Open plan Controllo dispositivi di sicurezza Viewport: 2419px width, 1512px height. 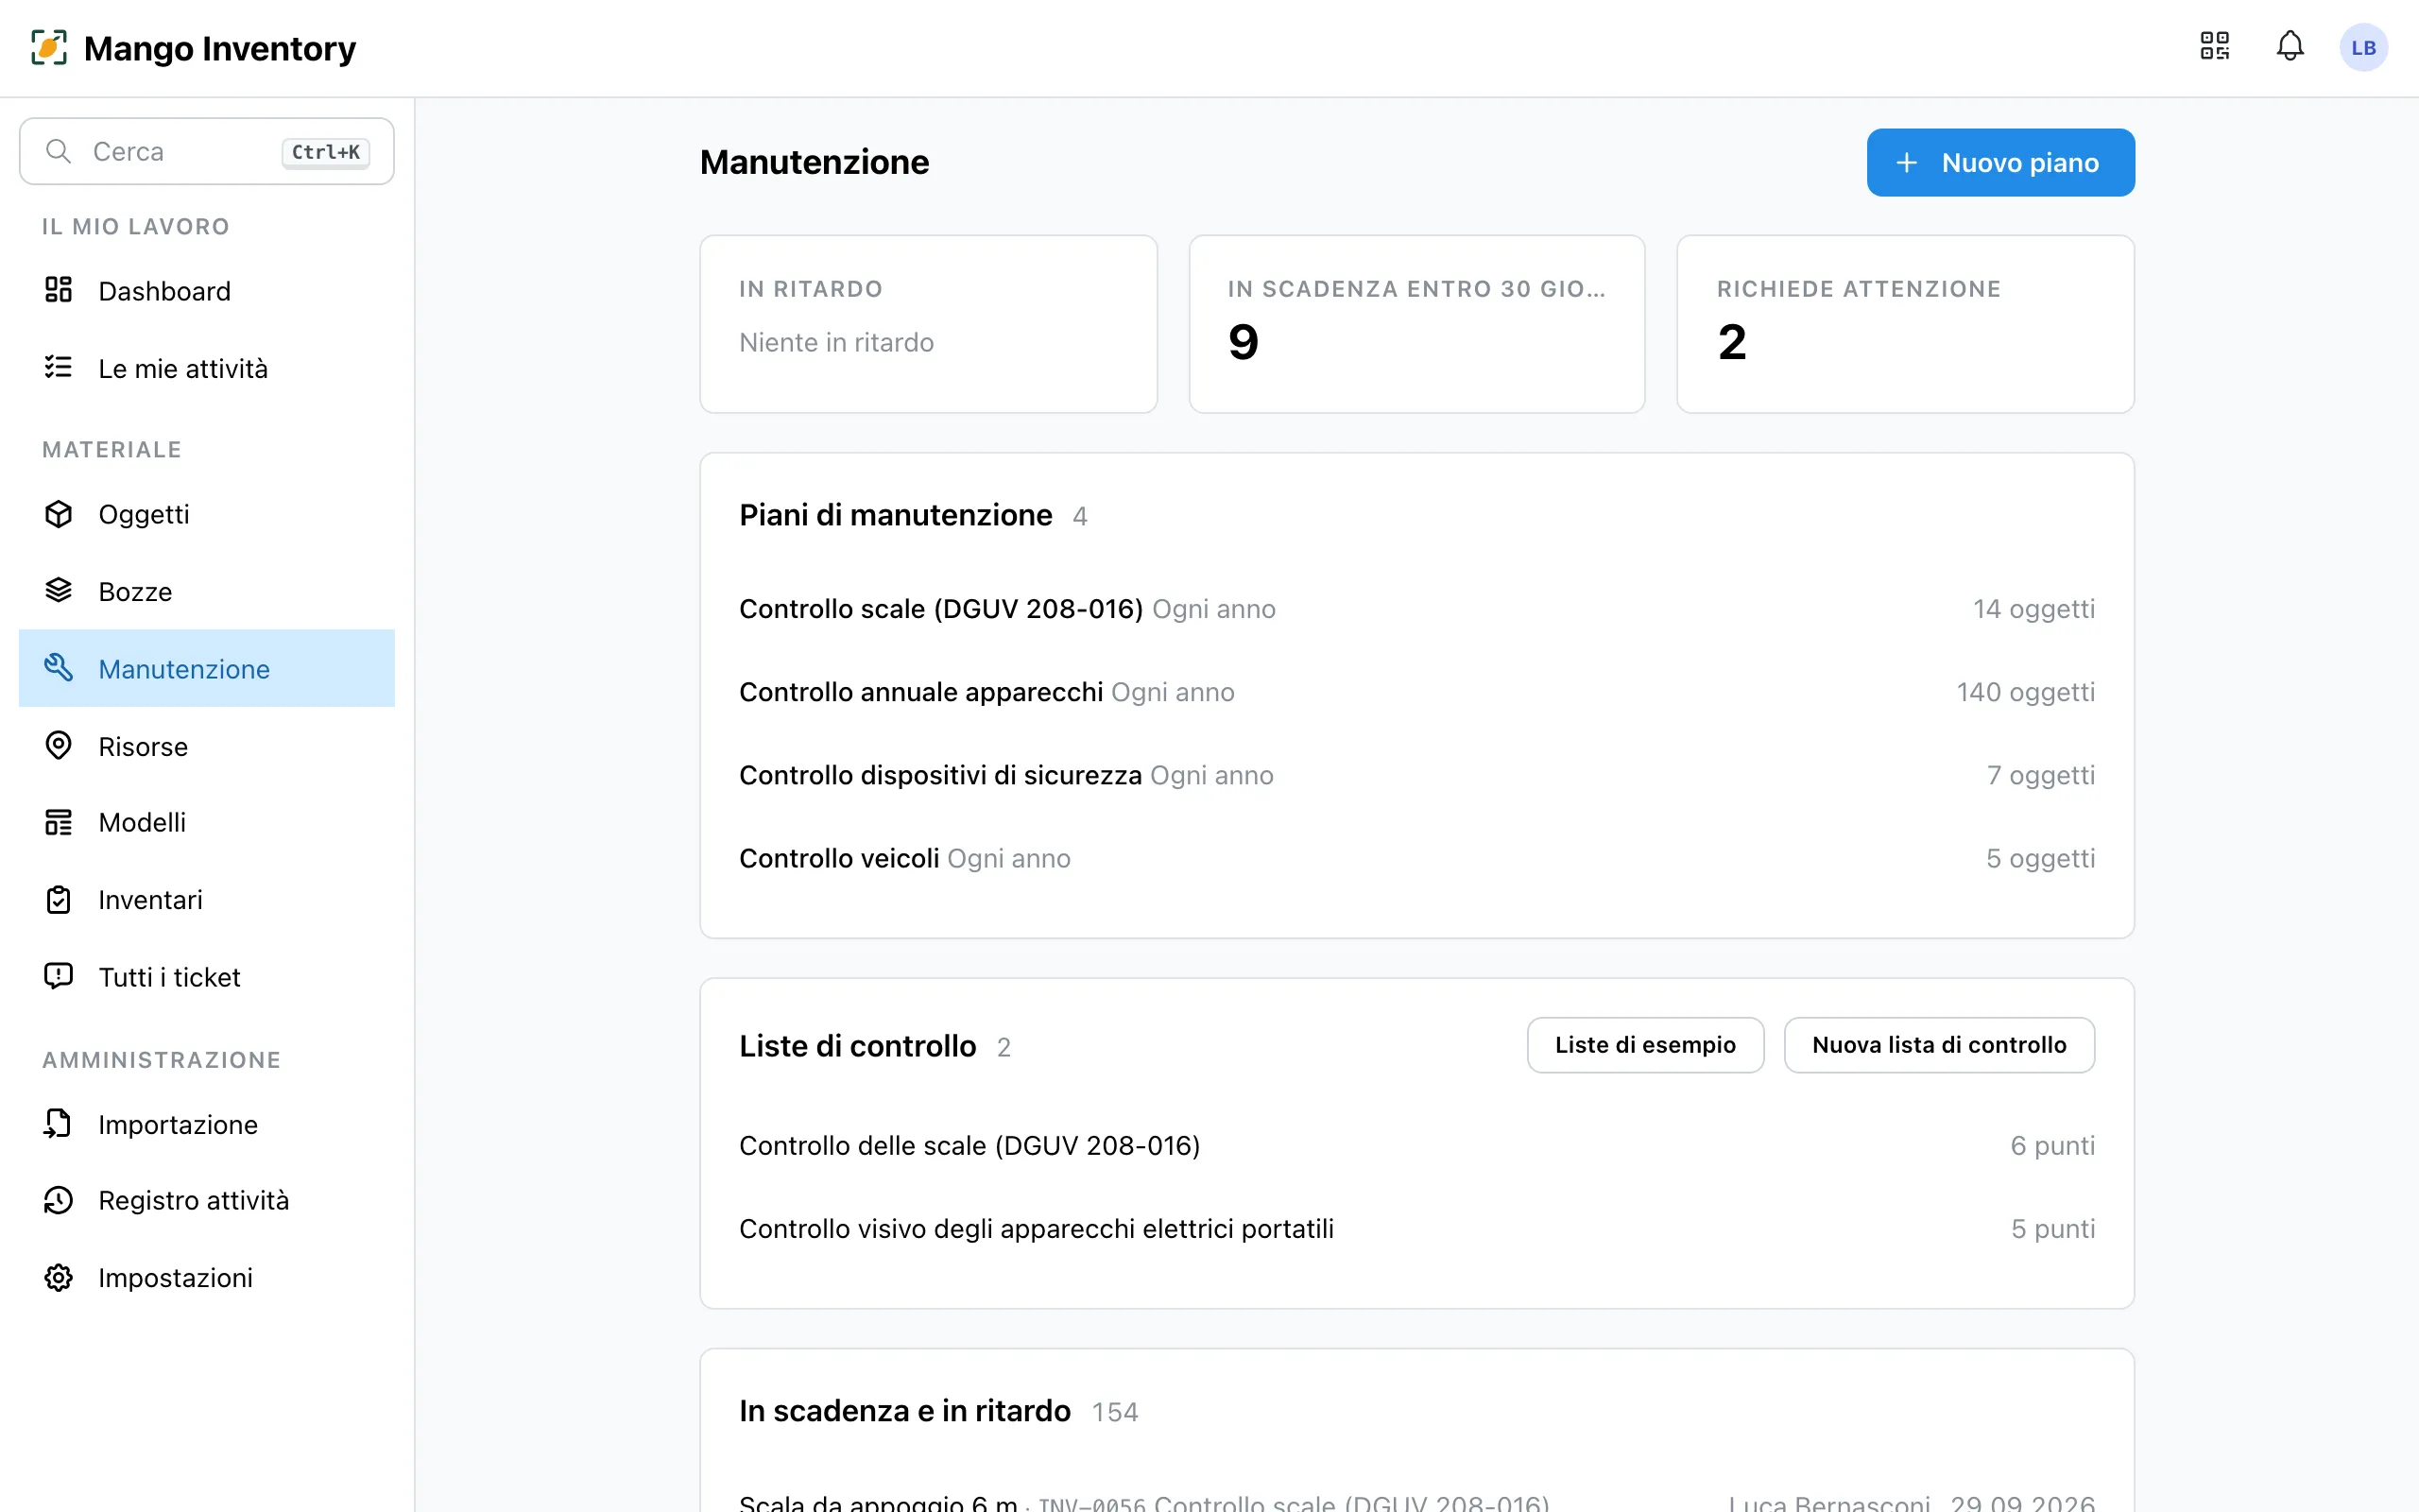(1416, 775)
